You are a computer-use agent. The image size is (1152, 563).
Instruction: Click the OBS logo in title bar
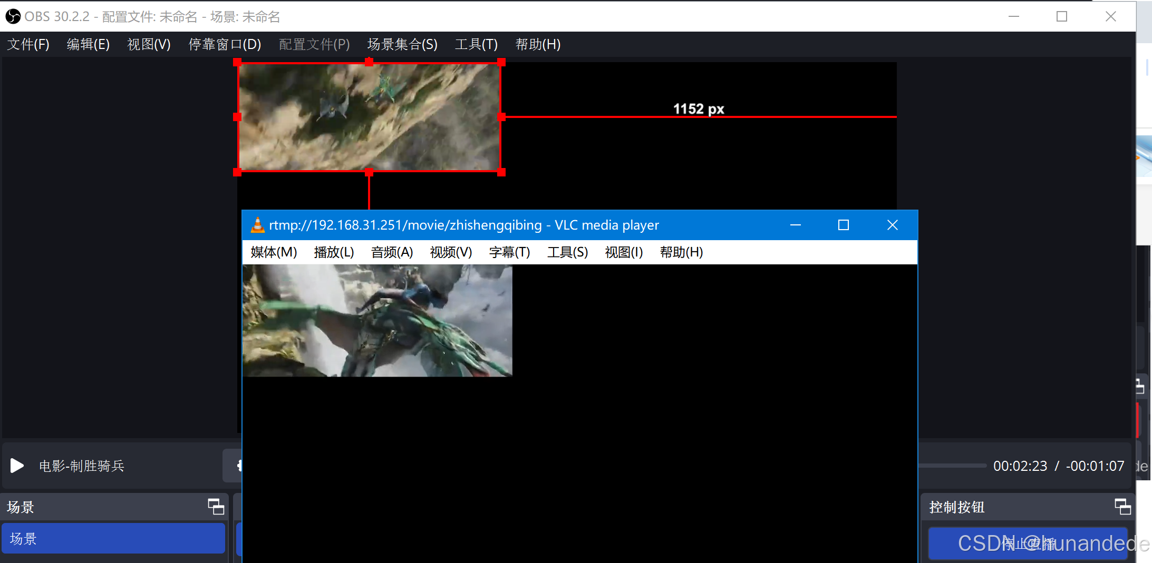point(13,16)
